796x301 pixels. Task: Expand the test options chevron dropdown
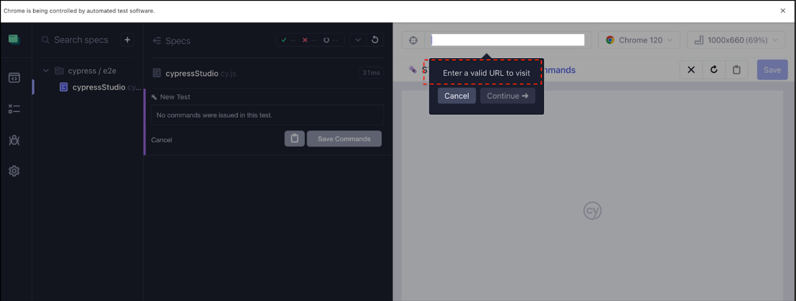[358, 40]
